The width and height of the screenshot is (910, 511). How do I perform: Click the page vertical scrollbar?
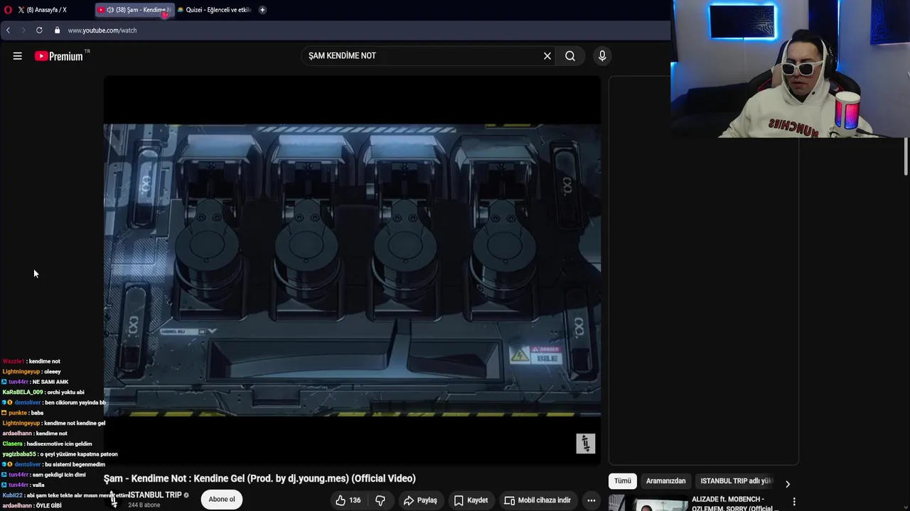click(x=906, y=156)
